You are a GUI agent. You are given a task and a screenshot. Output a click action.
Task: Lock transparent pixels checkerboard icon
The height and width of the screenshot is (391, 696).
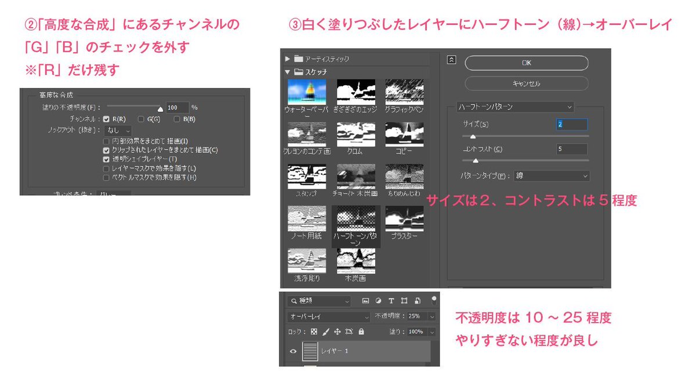(x=314, y=332)
